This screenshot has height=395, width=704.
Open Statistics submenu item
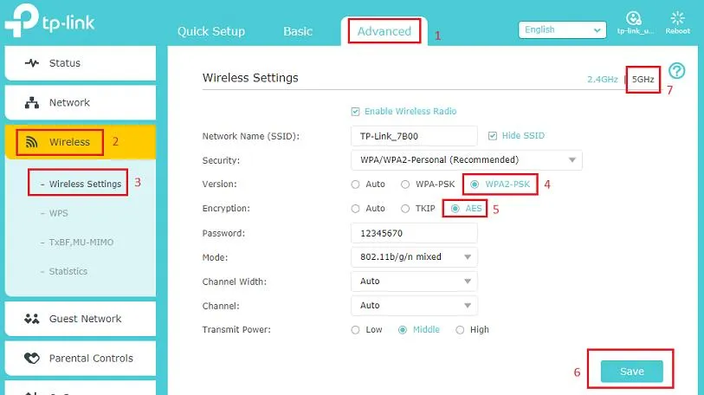pos(68,271)
